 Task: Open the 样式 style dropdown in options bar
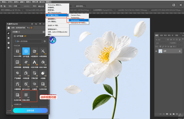(x=41, y=6)
